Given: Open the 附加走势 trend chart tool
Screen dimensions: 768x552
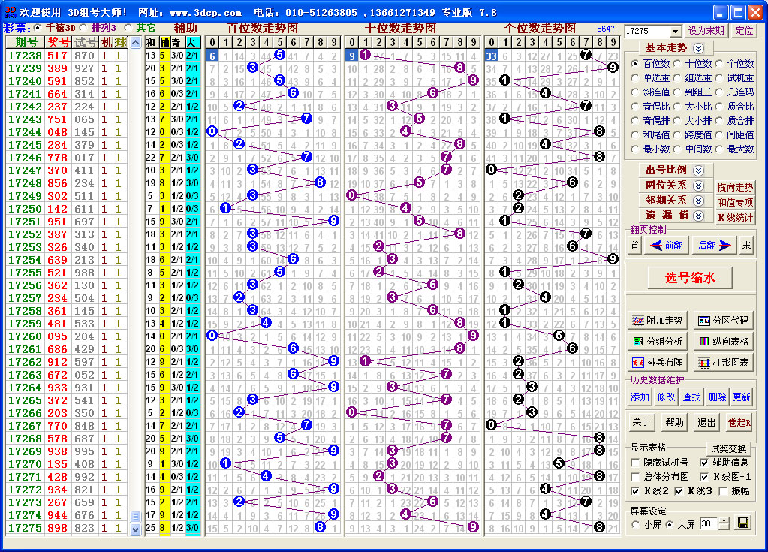Looking at the screenshot, I should 659,321.
